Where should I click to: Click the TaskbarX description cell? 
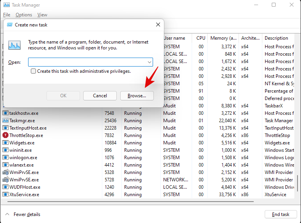pyautogui.click(x=274, y=105)
